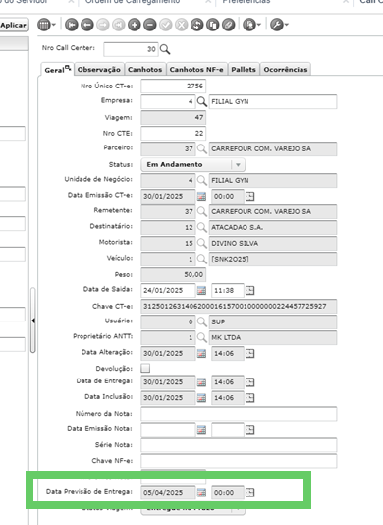Toggle the Devolução checkbox

point(145,368)
